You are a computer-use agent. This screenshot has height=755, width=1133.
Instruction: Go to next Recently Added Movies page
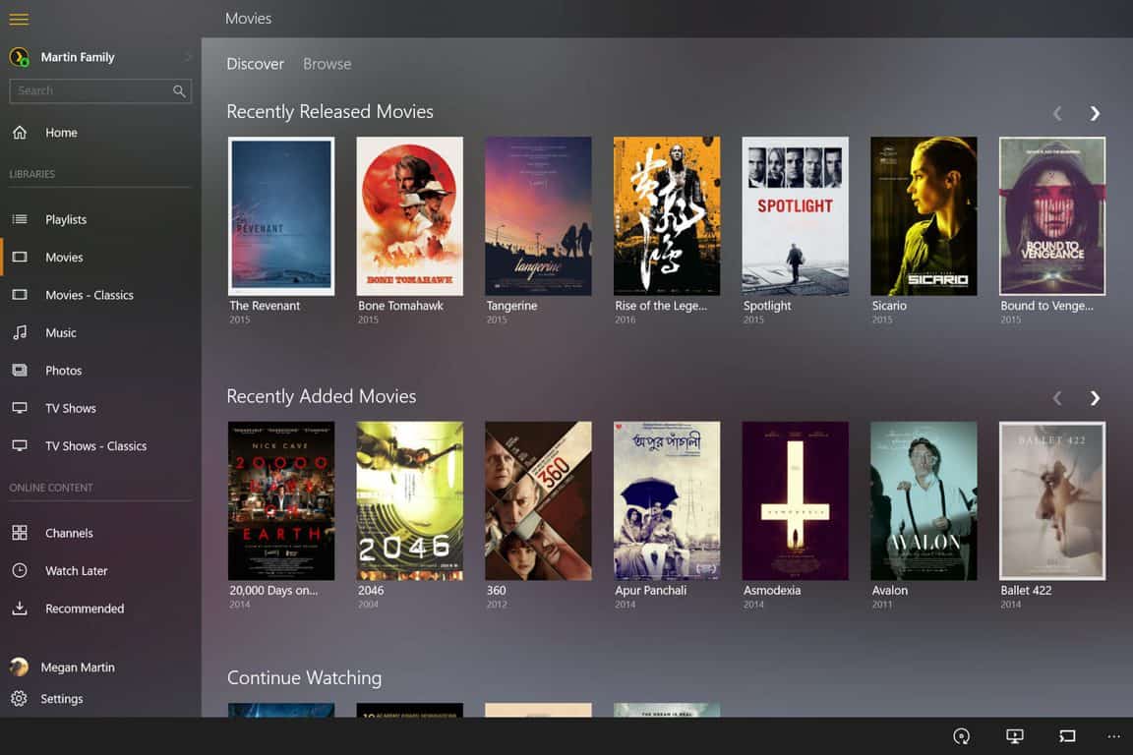[1095, 397]
